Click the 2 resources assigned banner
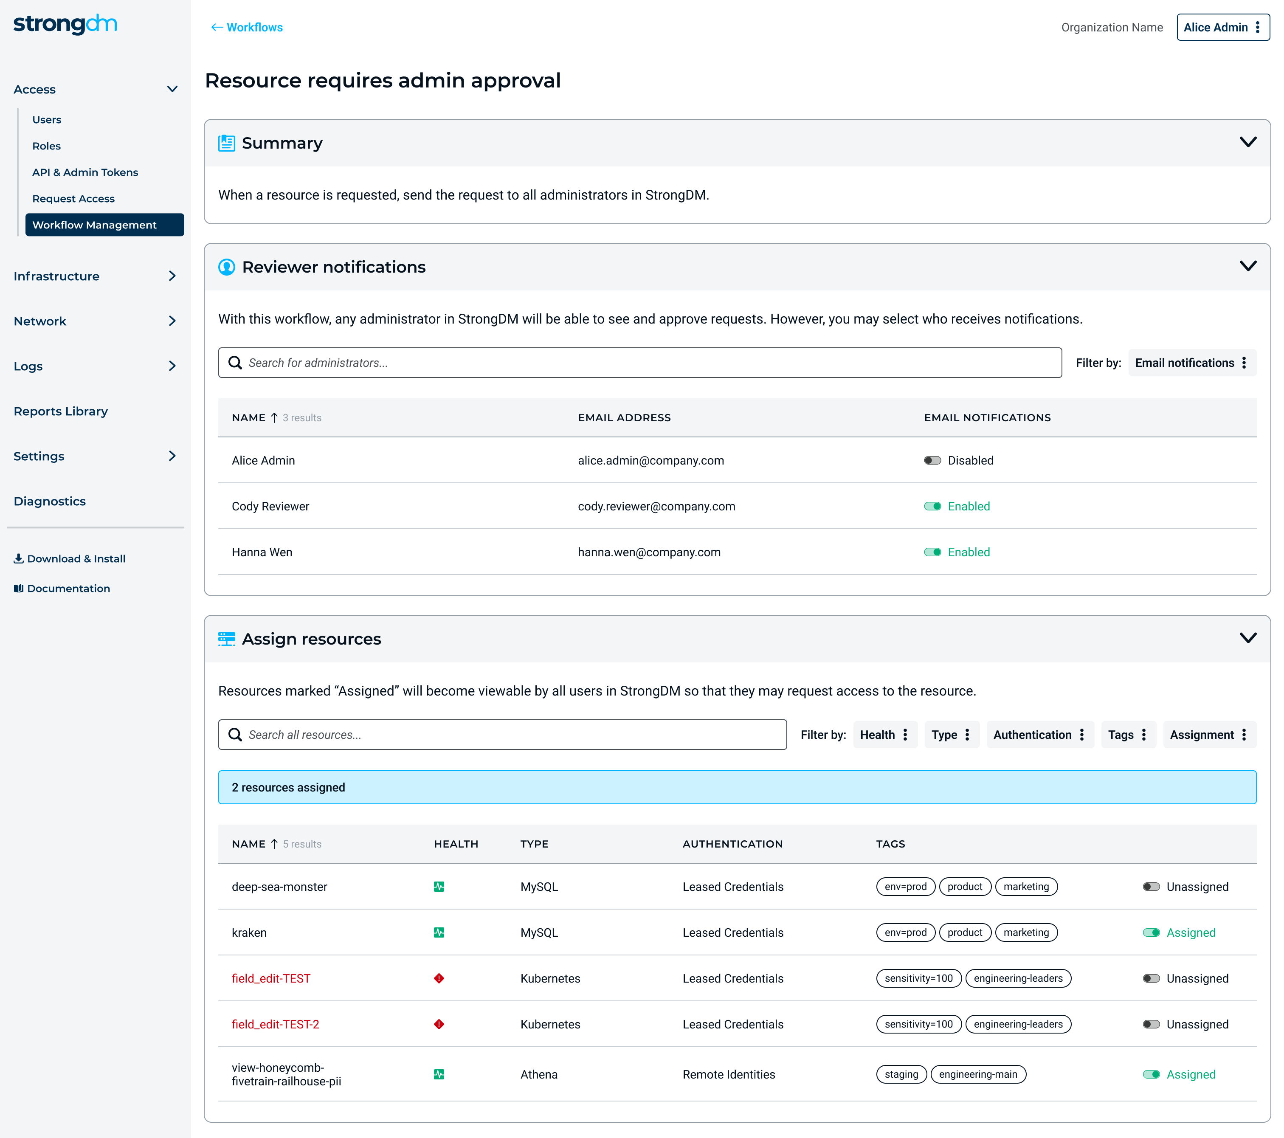 click(x=737, y=787)
